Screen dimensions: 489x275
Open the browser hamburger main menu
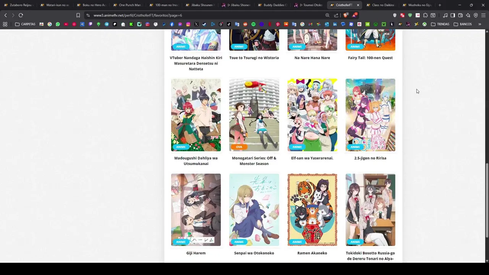point(483,15)
